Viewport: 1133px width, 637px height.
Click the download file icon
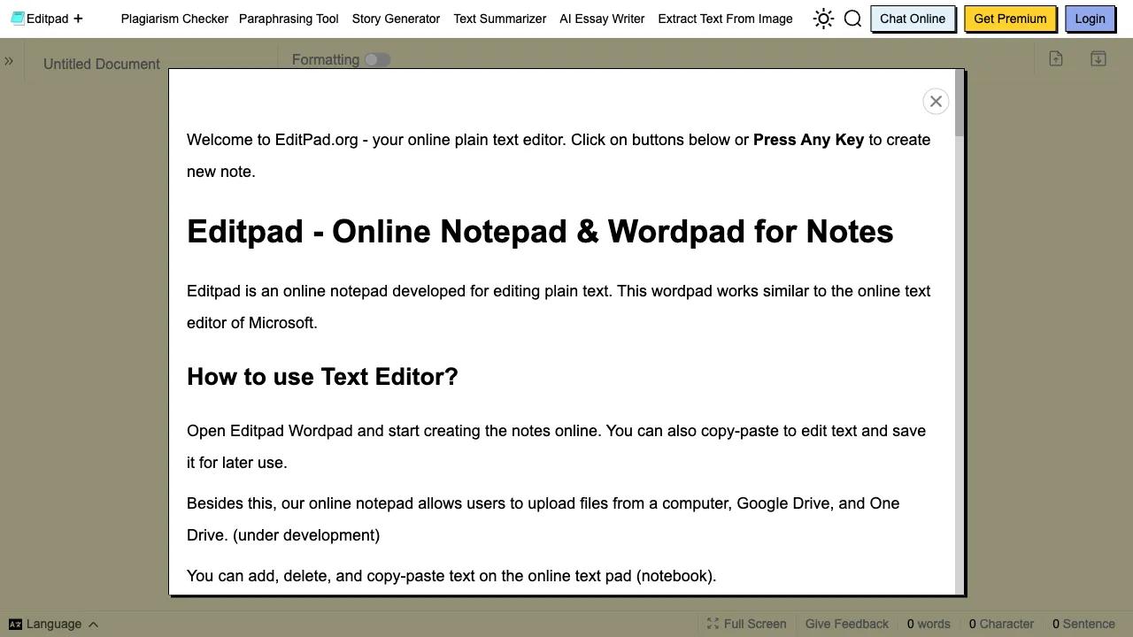click(x=1098, y=58)
